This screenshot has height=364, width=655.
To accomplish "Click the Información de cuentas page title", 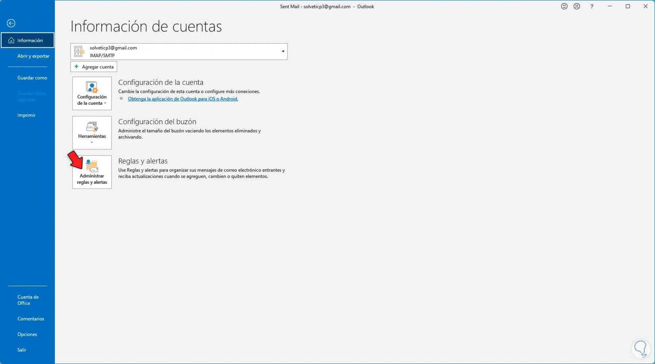I will (146, 27).
